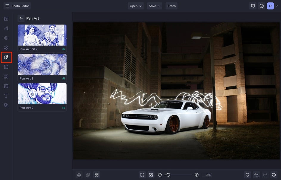Click the car photo on canvas

point(176,91)
